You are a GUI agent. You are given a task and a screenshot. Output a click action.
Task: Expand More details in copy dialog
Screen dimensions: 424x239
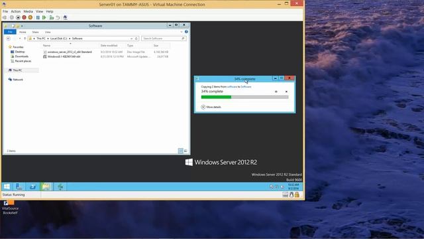click(211, 107)
